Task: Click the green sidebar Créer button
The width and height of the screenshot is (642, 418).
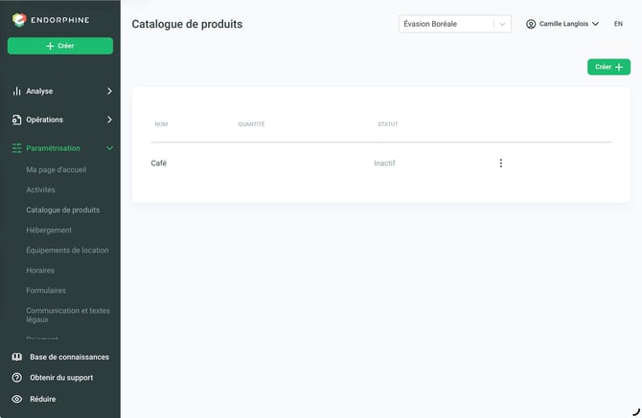Action: (x=60, y=46)
